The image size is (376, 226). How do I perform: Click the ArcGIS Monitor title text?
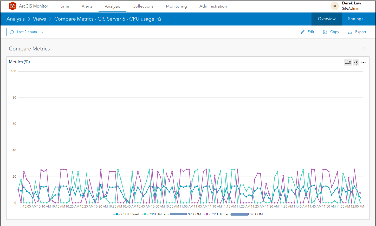pyautogui.click(x=34, y=6)
